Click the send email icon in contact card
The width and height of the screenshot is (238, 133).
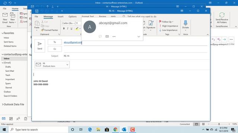(x=107, y=37)
